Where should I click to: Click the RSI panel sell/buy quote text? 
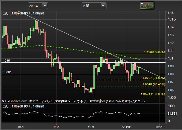point(23,106)
